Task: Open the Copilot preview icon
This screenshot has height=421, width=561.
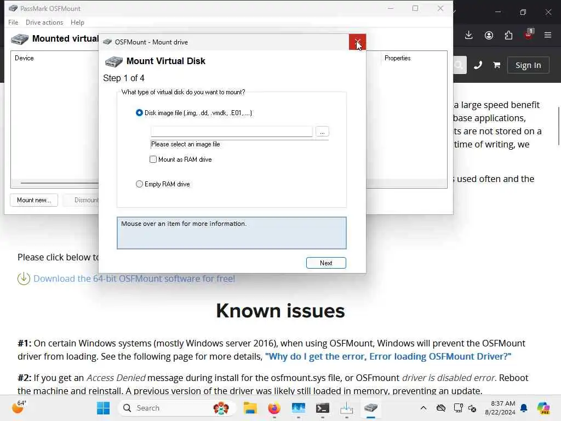Action: 543,408
